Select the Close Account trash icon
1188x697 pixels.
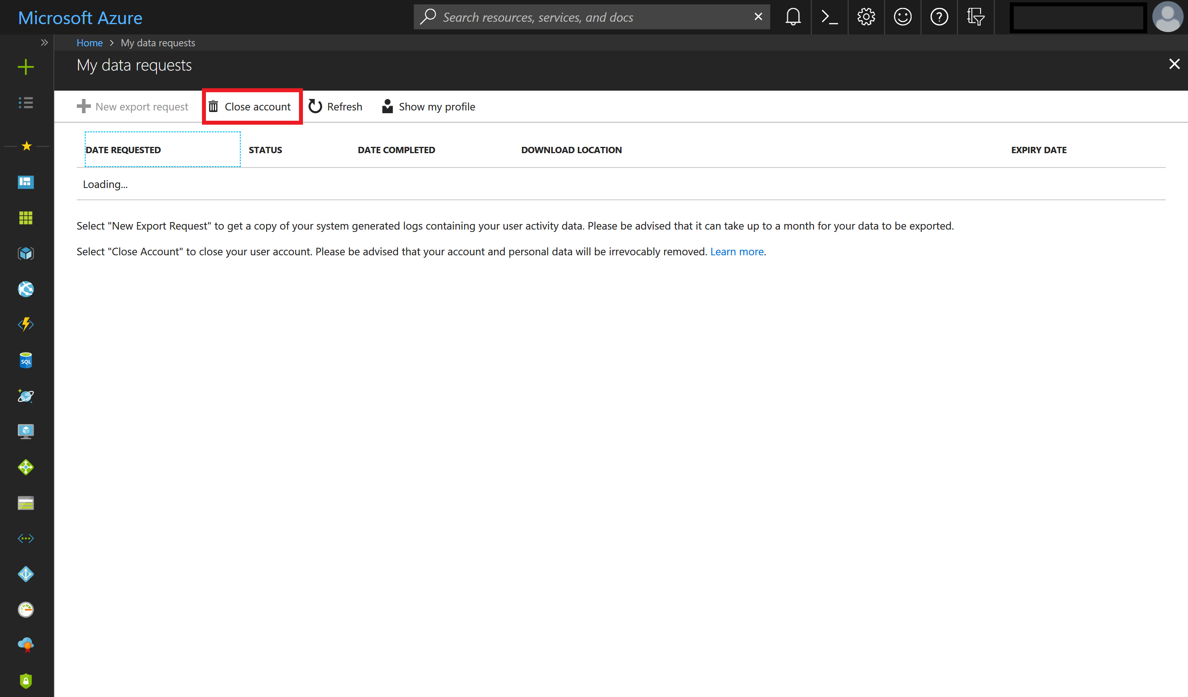pos(215,106)
